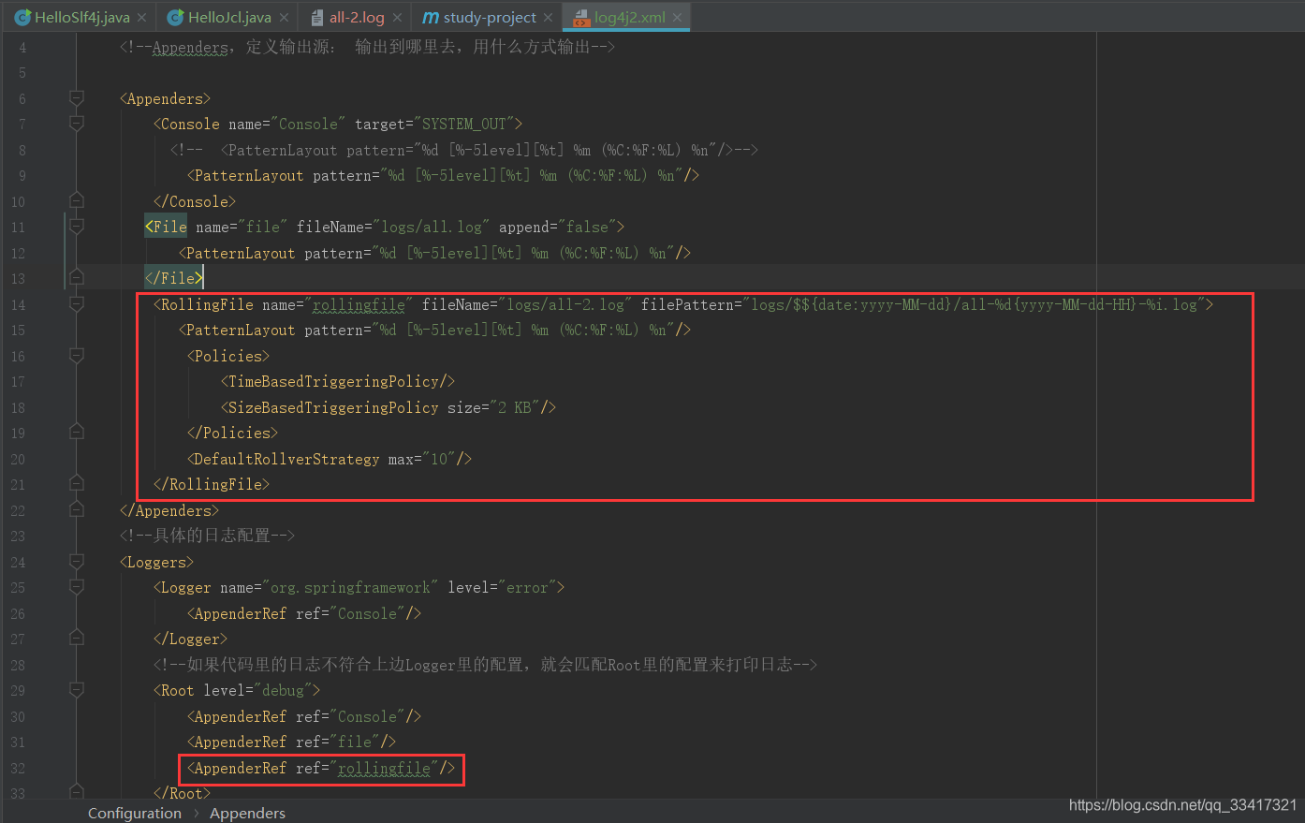Click the "error" level value

(x=527, y=587)
